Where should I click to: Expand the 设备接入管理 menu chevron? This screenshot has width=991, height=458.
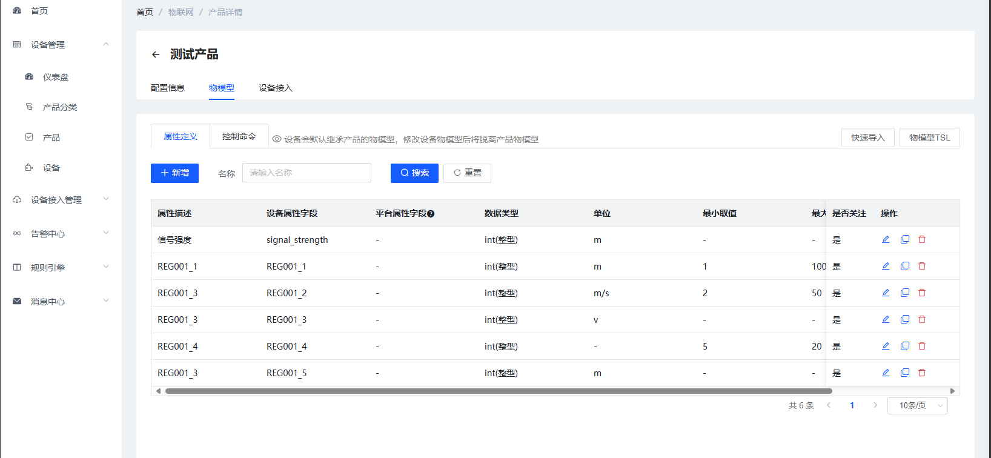[x=106, y=199]
